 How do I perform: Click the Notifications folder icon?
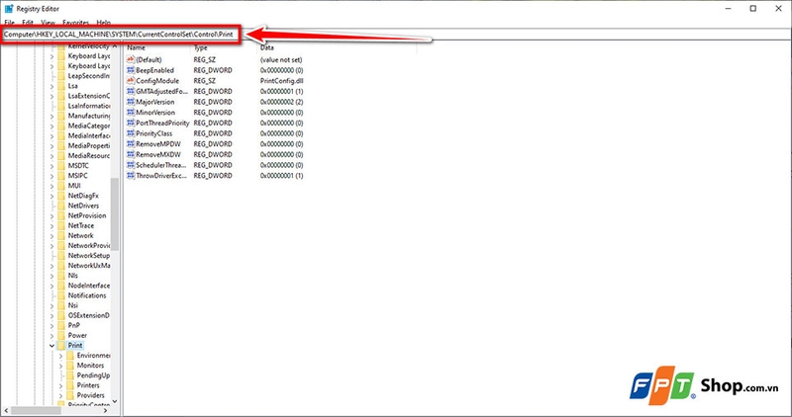point(61,295)
